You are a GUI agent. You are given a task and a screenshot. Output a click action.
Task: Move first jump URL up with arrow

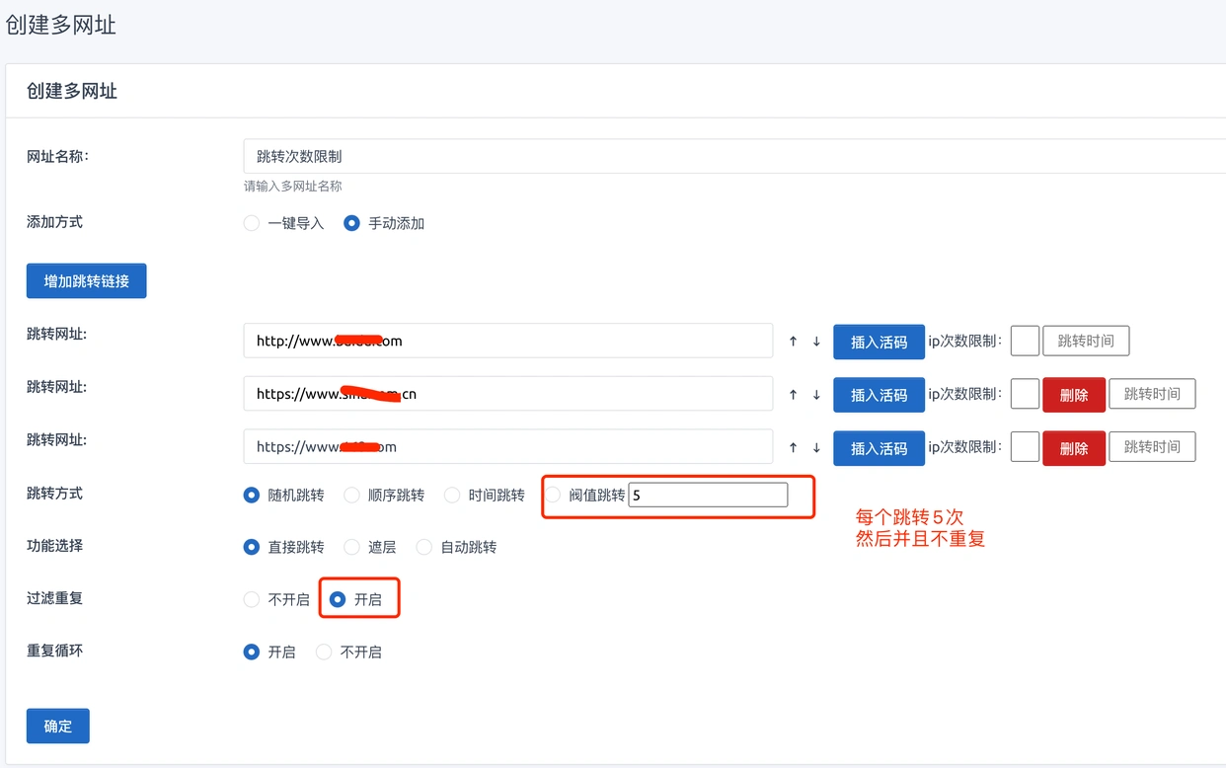793,342
